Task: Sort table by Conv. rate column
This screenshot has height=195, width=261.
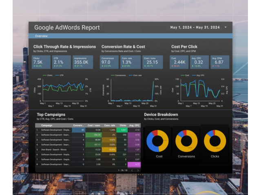Action: 110,125
